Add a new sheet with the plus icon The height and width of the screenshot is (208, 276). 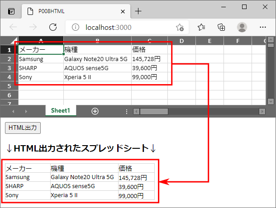click(95, 111)
